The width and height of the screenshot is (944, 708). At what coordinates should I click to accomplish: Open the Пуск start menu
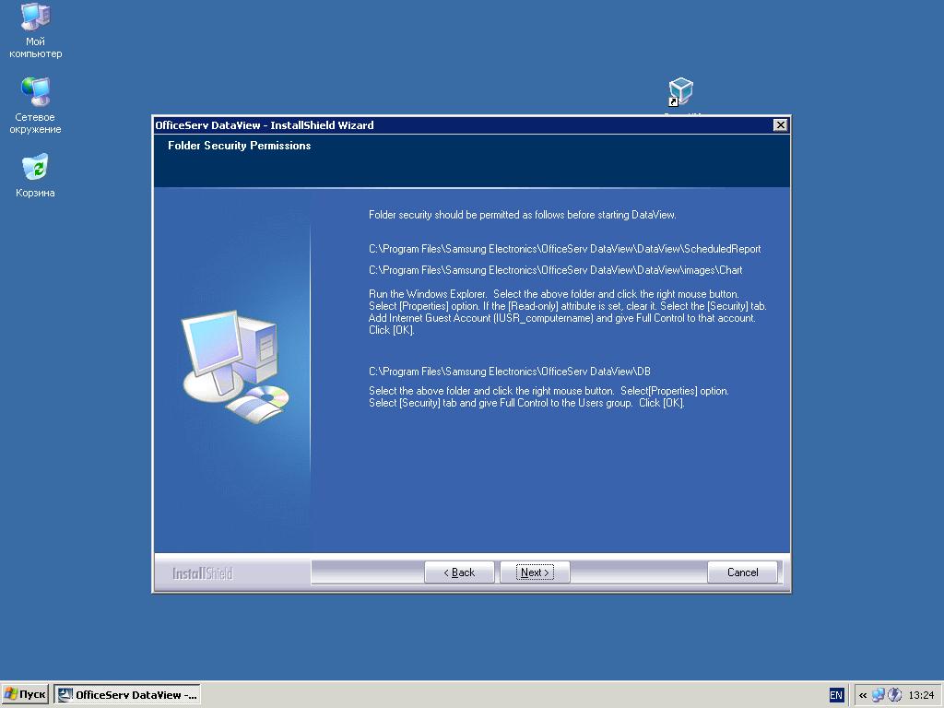tap(25, 695)
